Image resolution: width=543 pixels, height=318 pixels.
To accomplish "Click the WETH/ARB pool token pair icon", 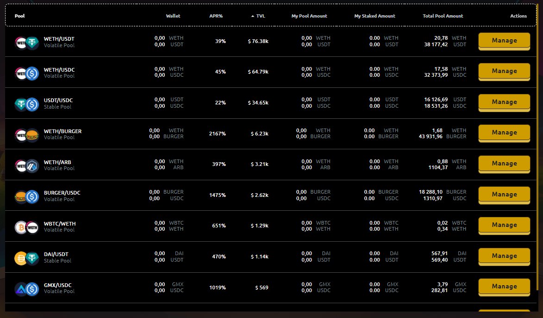I will tap(27, 166).
